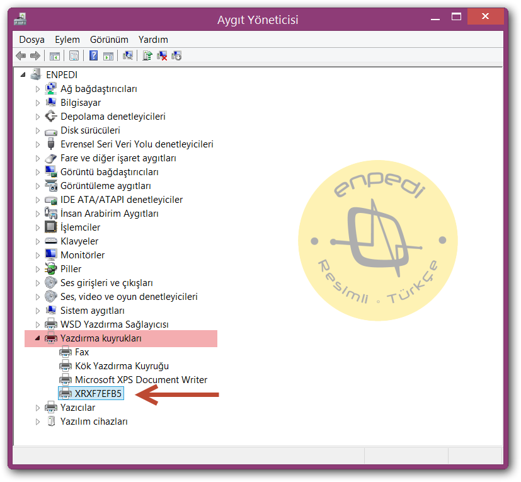The height and width of the screenshot is (482, 521).
Task: Toggle the console tree pane icon
Action: pos(54,56)
